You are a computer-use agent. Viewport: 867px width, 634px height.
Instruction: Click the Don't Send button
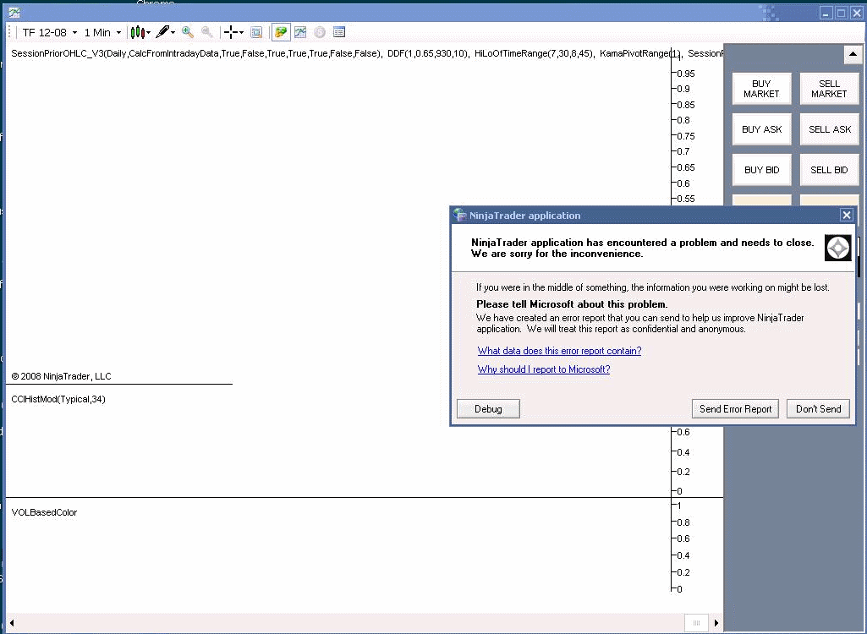(x=818, y=409)
